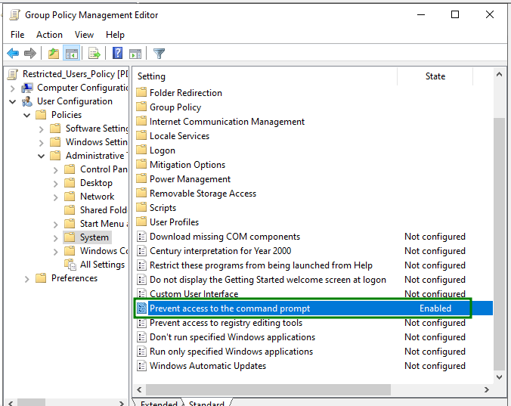Click the policy icon beside Windows Automatic Updates
This screenshot has width=511, height=406.
click(x=141, y=366)
